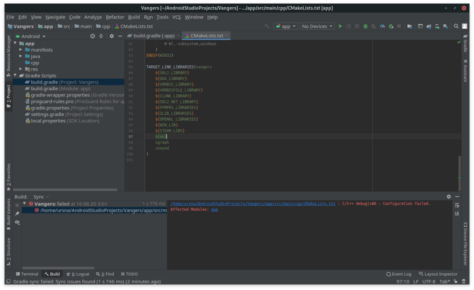Open the Layout Inspector
This screenshot has width=474, height=290.
(438, 274)
